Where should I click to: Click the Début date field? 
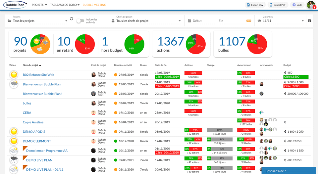click(x=204, y=21)
